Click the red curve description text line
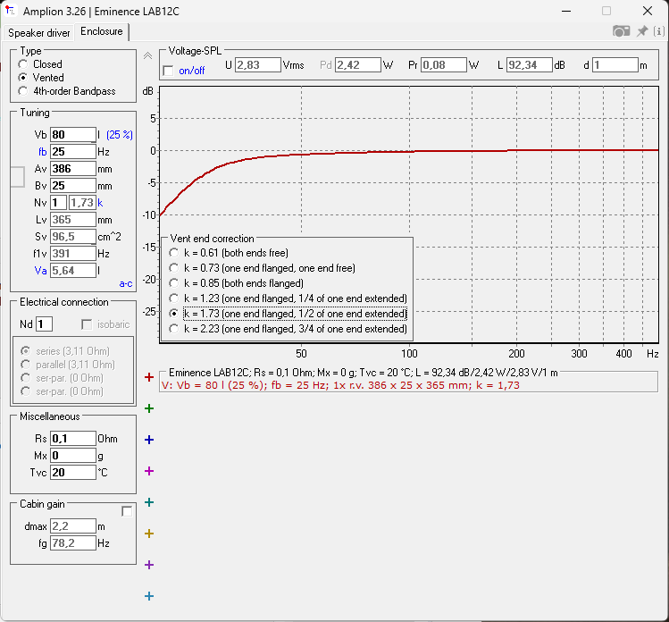 click(340, 385)
